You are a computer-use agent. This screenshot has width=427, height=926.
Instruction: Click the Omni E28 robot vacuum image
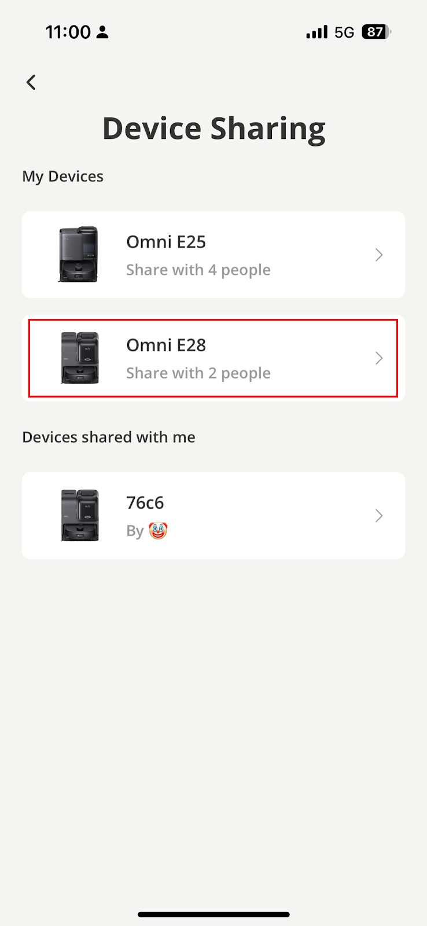pos(80,358)
